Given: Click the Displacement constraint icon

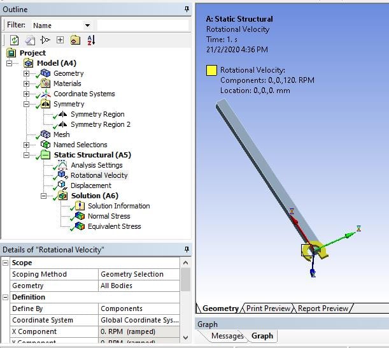Looking at the screenshot, I should [62, 185].
